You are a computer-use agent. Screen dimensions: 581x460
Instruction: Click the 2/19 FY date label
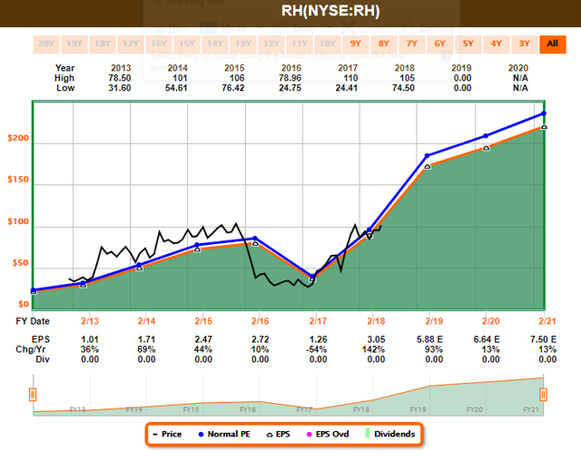(x=434, y=321)
